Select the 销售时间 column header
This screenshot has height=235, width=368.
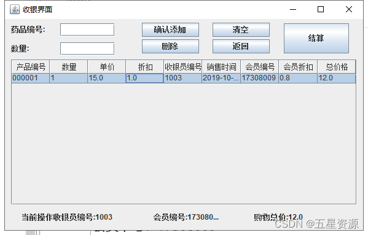tap(221, 67)
